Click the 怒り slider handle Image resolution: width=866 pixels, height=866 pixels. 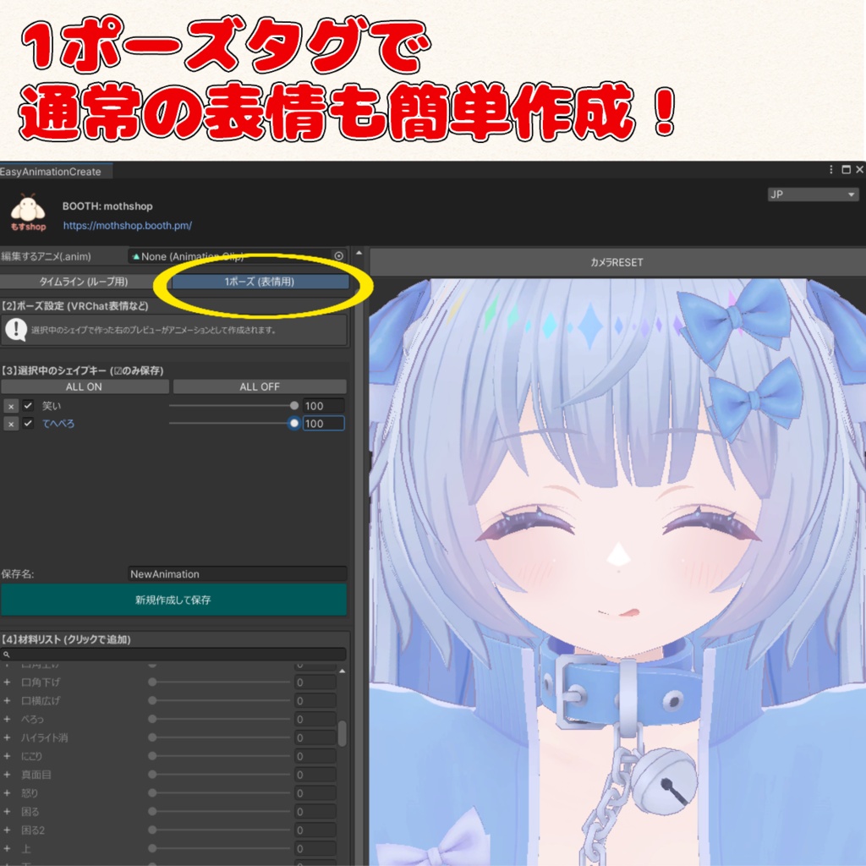point(152,792)
